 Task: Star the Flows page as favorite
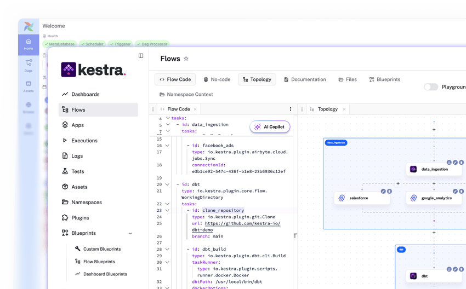[x=186, y=59]
